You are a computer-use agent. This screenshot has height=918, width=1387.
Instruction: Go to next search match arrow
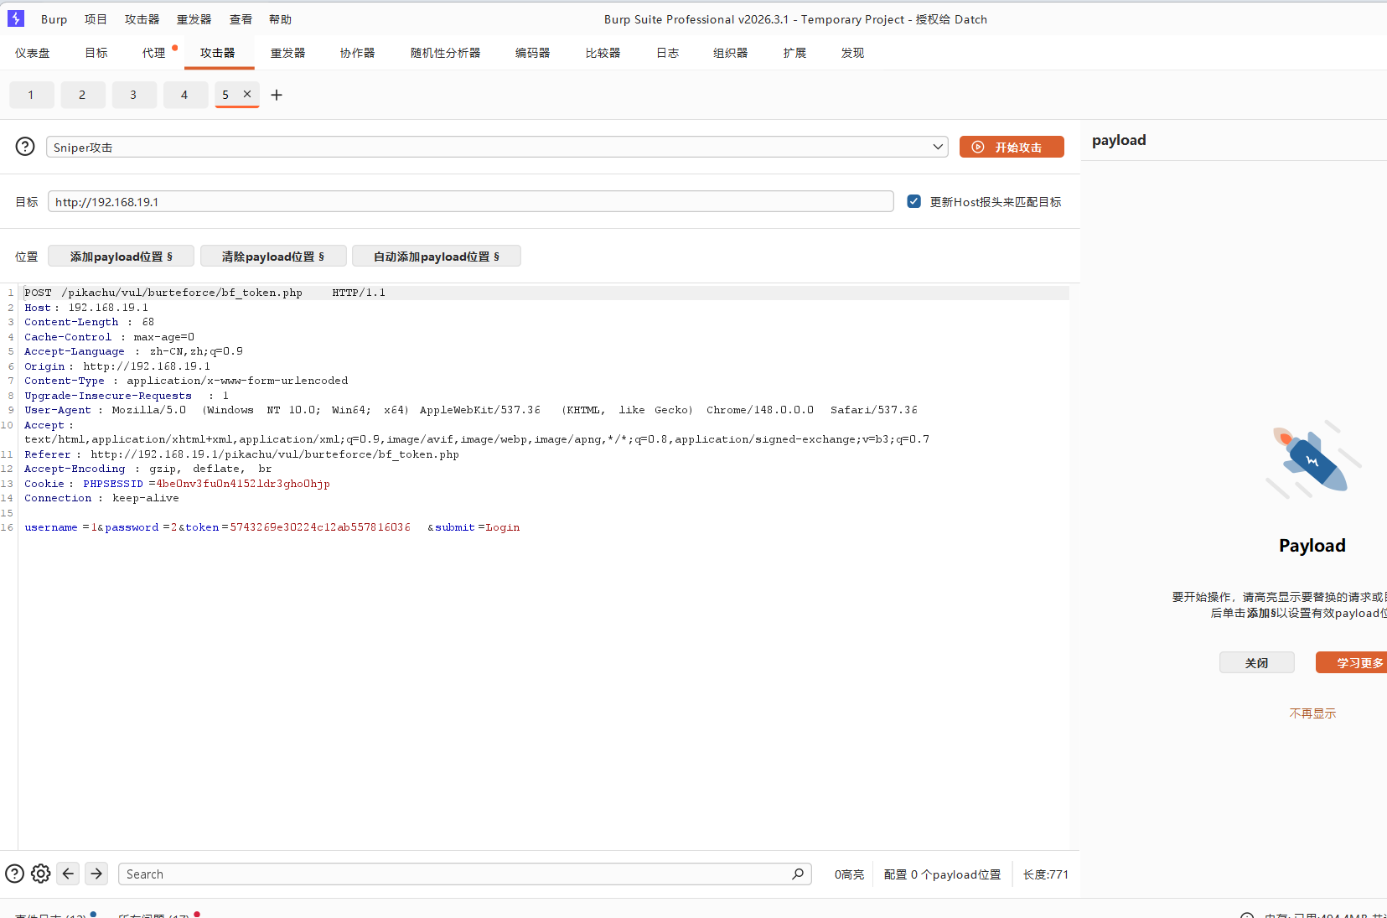(97, 874)
